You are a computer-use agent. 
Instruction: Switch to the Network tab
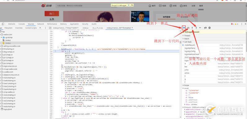(41, 24)
